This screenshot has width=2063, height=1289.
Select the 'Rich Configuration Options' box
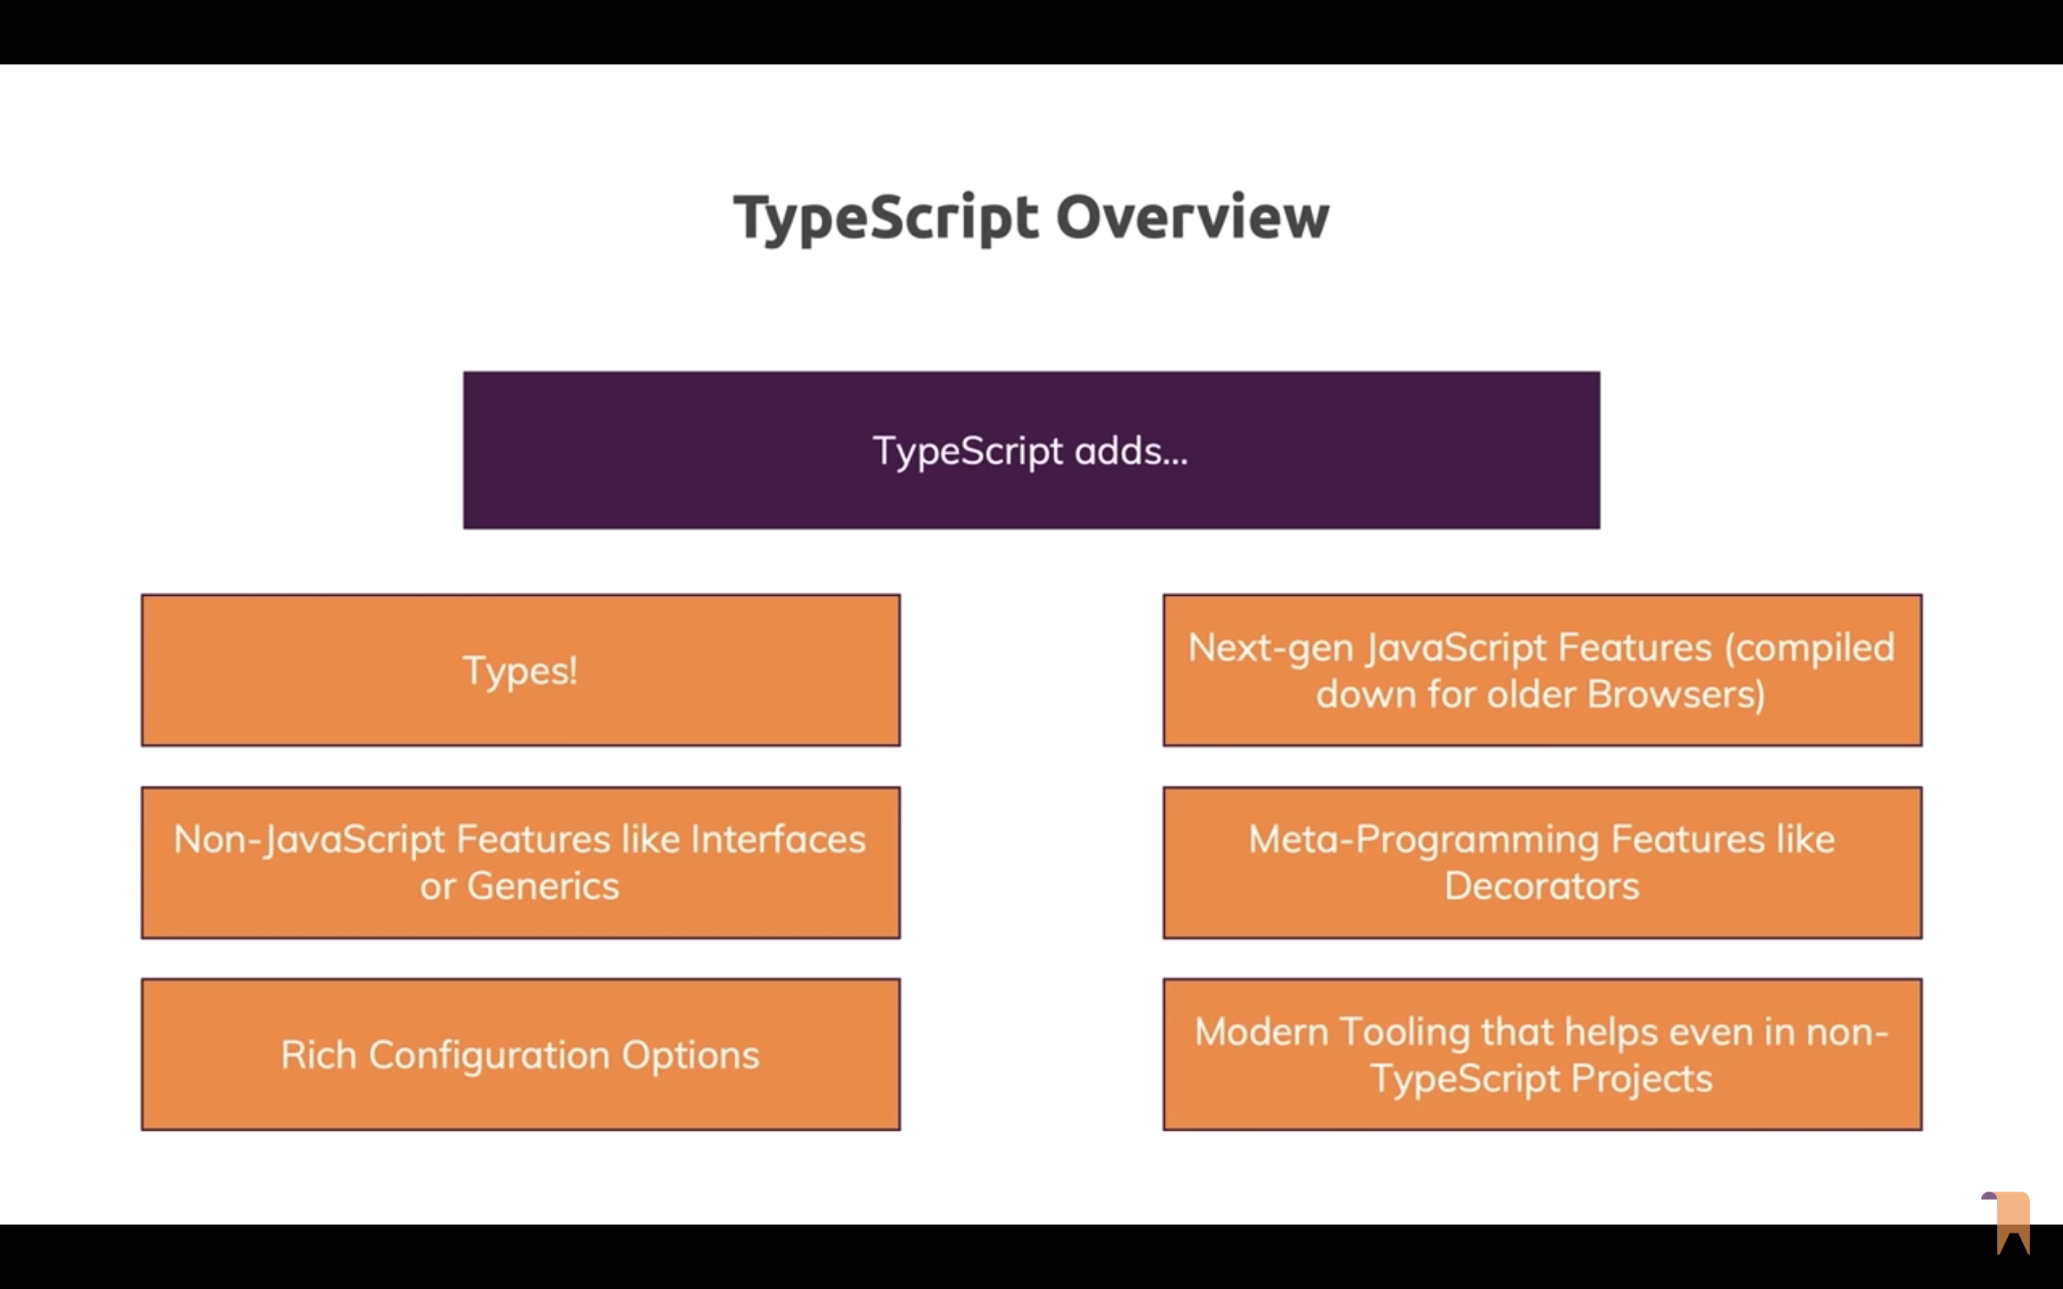click(x=520, y=1056)
